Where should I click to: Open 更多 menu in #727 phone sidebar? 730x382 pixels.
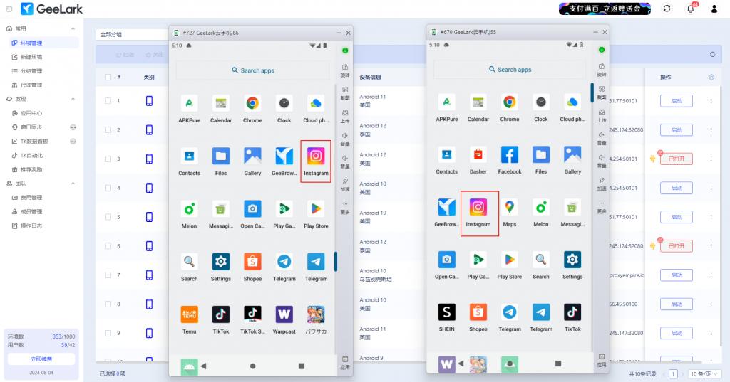click(x=345, y=208)
